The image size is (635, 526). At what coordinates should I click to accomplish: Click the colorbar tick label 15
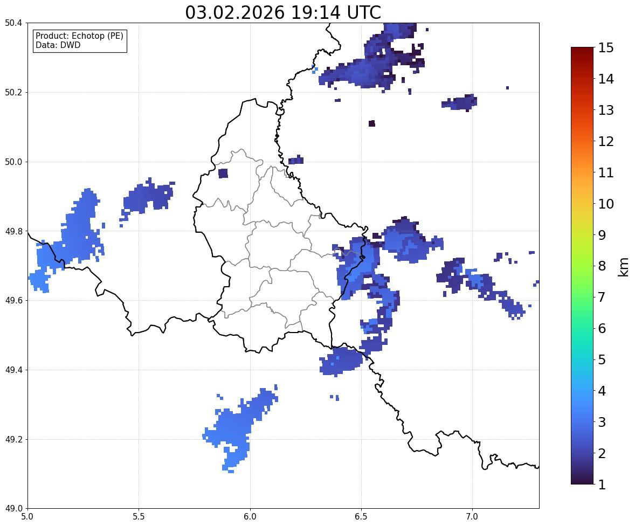coord(606,48)
